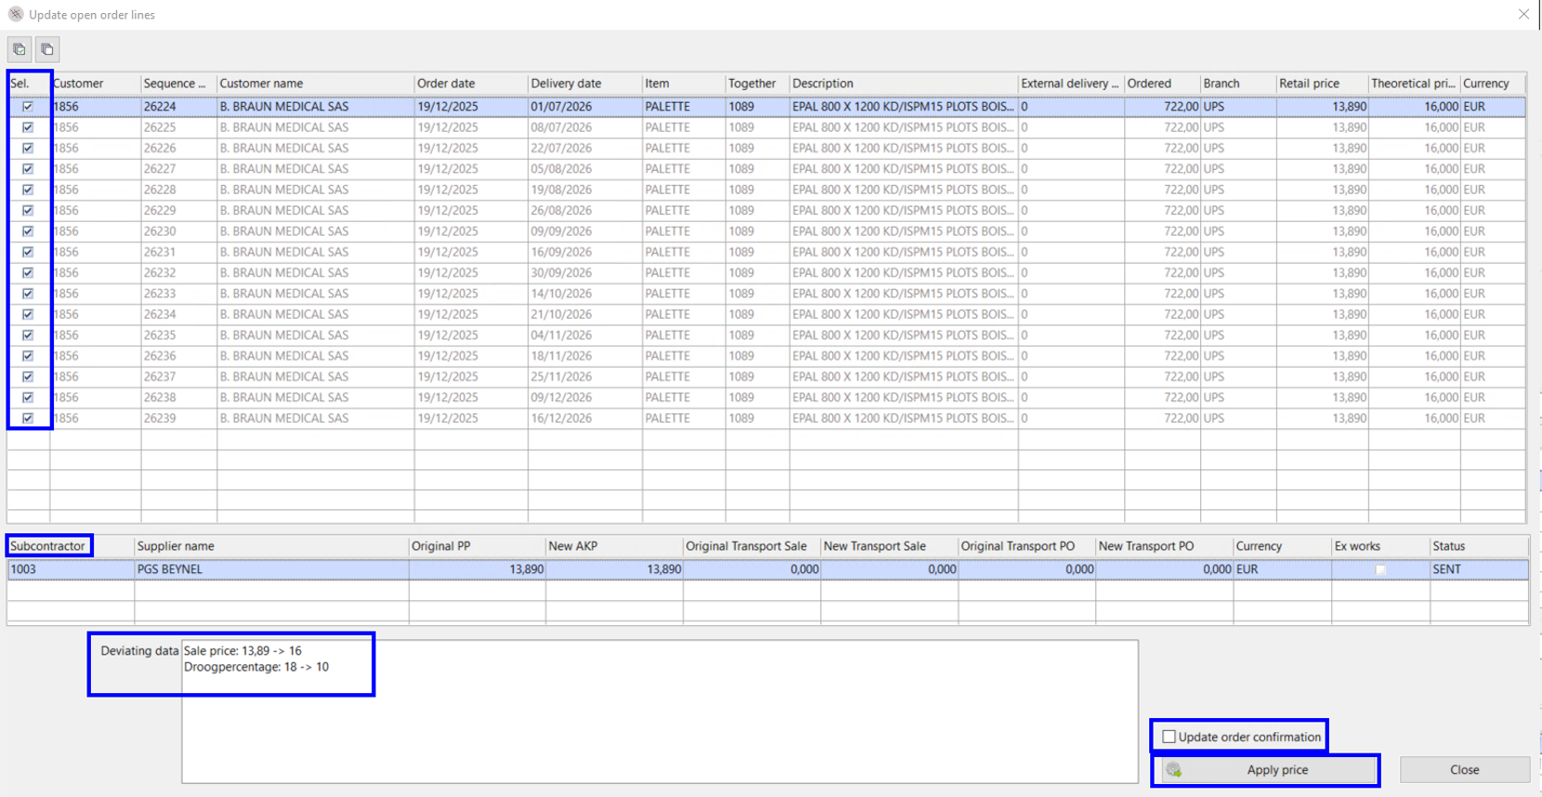This screenshot has width=1542, height=797.
Task: Toggle the checkbox on sequence 26228 row
Action: coord(28,189)
